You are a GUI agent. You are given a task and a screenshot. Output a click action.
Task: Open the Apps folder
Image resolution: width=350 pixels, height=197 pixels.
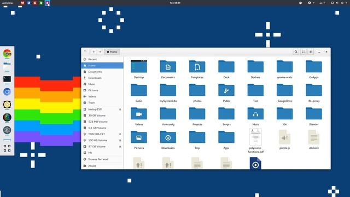[x=226, y=140]
